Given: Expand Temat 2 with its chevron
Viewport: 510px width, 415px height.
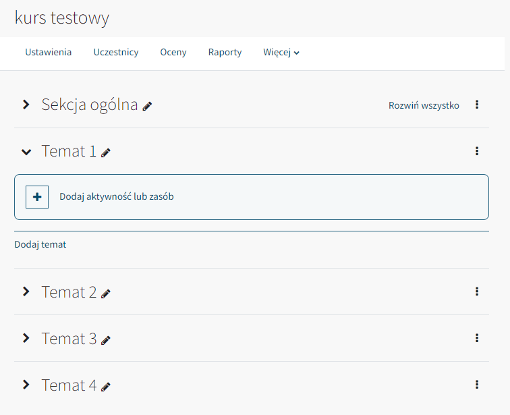Looking at the screenshot, I should [26, 292].
